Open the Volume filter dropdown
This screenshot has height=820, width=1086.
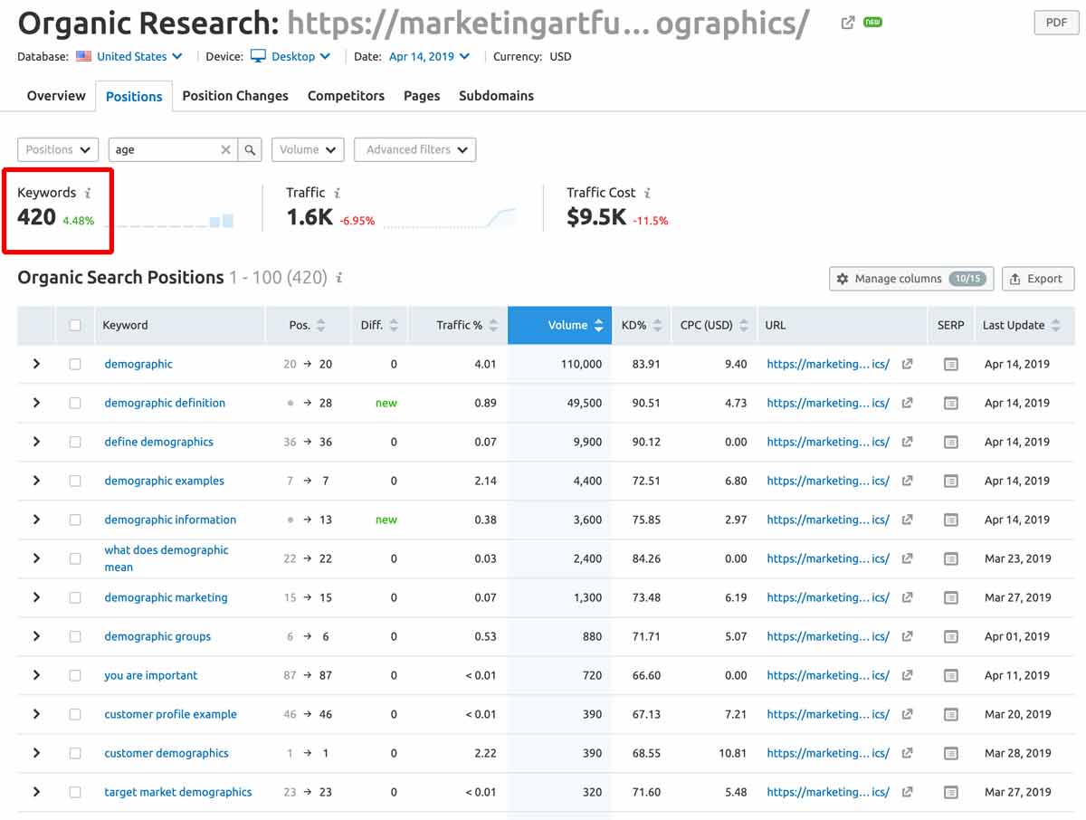pyautogui.click(x=308, y=150)
